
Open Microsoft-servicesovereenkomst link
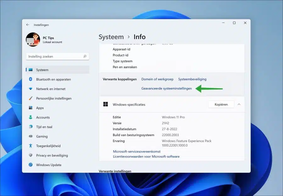[137, 152]
